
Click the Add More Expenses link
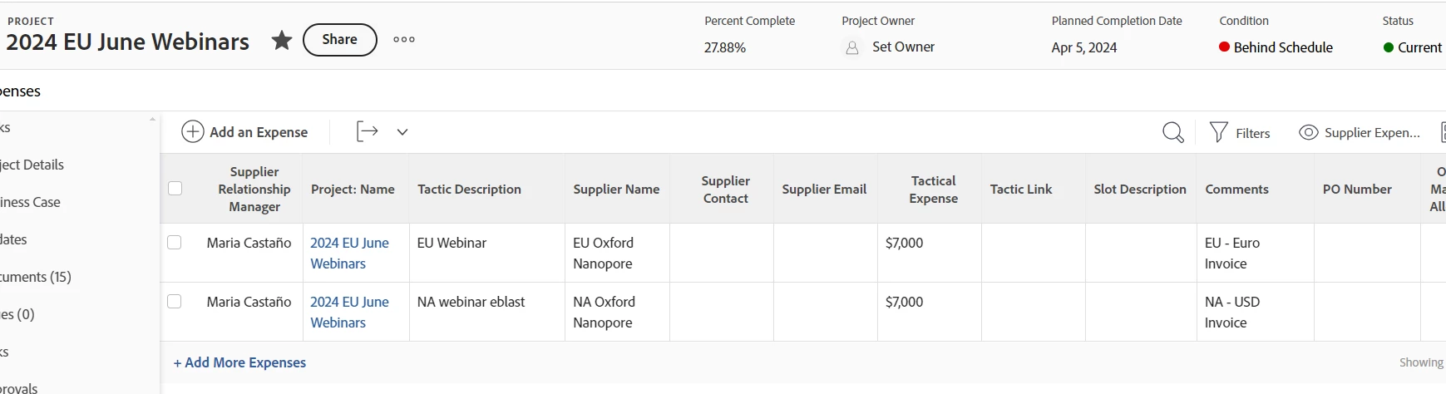click(x=239, y=362)
